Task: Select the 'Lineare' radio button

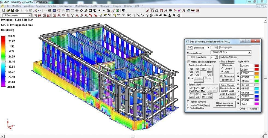Action: pyautogui.click(x=223, y=68)
